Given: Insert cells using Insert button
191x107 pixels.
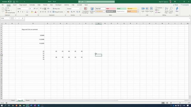Looking at the screenshot, I should tap(143, 10).
